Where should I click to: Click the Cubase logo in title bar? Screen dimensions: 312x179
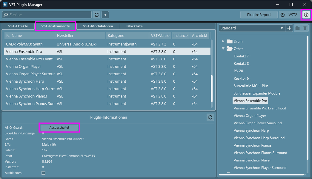point(5,4)
